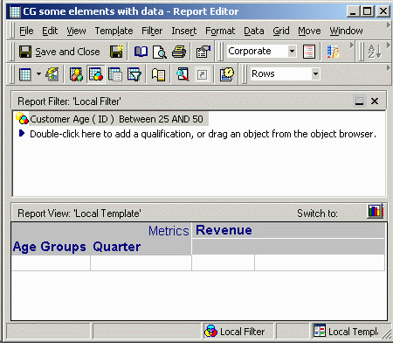Open the Filter menu
393x343 pixels.
tap(152, 31)
